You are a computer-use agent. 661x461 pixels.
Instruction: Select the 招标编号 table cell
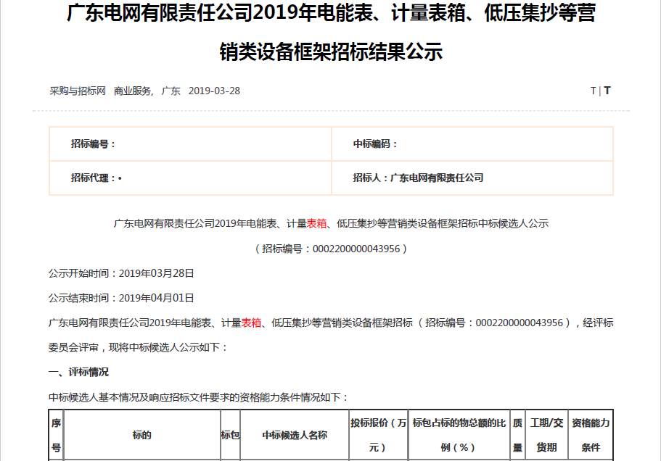point(190,144)
